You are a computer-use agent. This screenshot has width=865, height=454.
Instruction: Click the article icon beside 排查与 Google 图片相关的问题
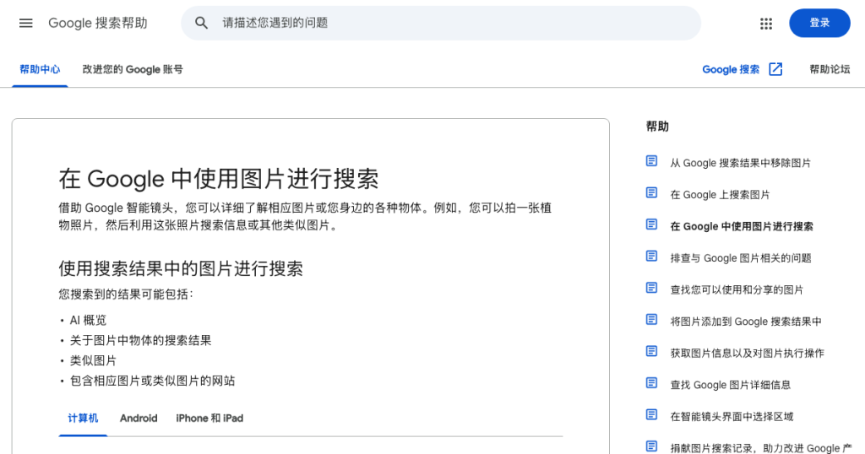[651, 257]
